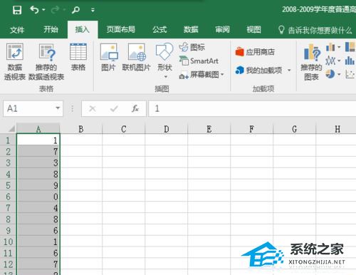Click 我的加载项 button
Image resolution: width=356 pixels, height=275 pixels.
coord(258,71)
